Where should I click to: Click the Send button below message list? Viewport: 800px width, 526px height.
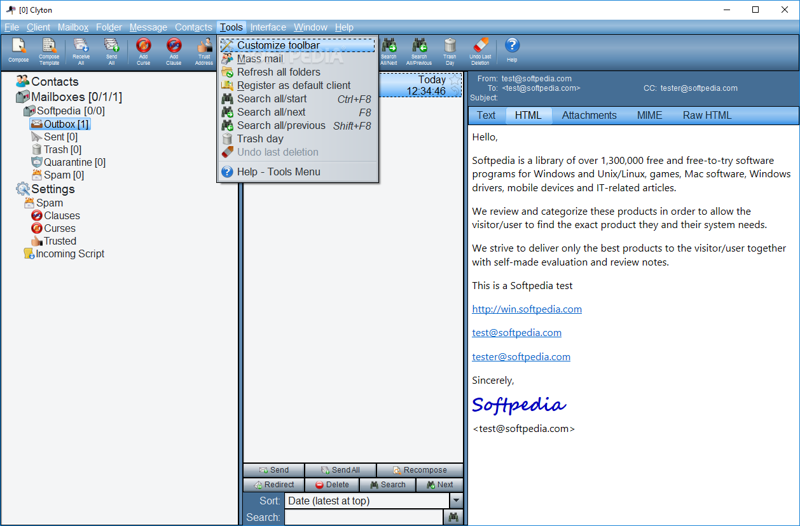273,470
